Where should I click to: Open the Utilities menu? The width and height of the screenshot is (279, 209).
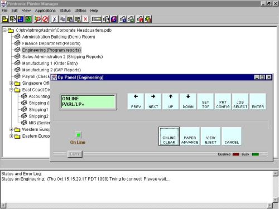coord(80,11)
